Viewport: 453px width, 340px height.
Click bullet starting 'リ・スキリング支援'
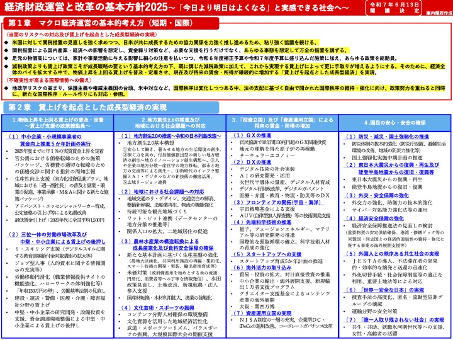[x=60, y=252]
